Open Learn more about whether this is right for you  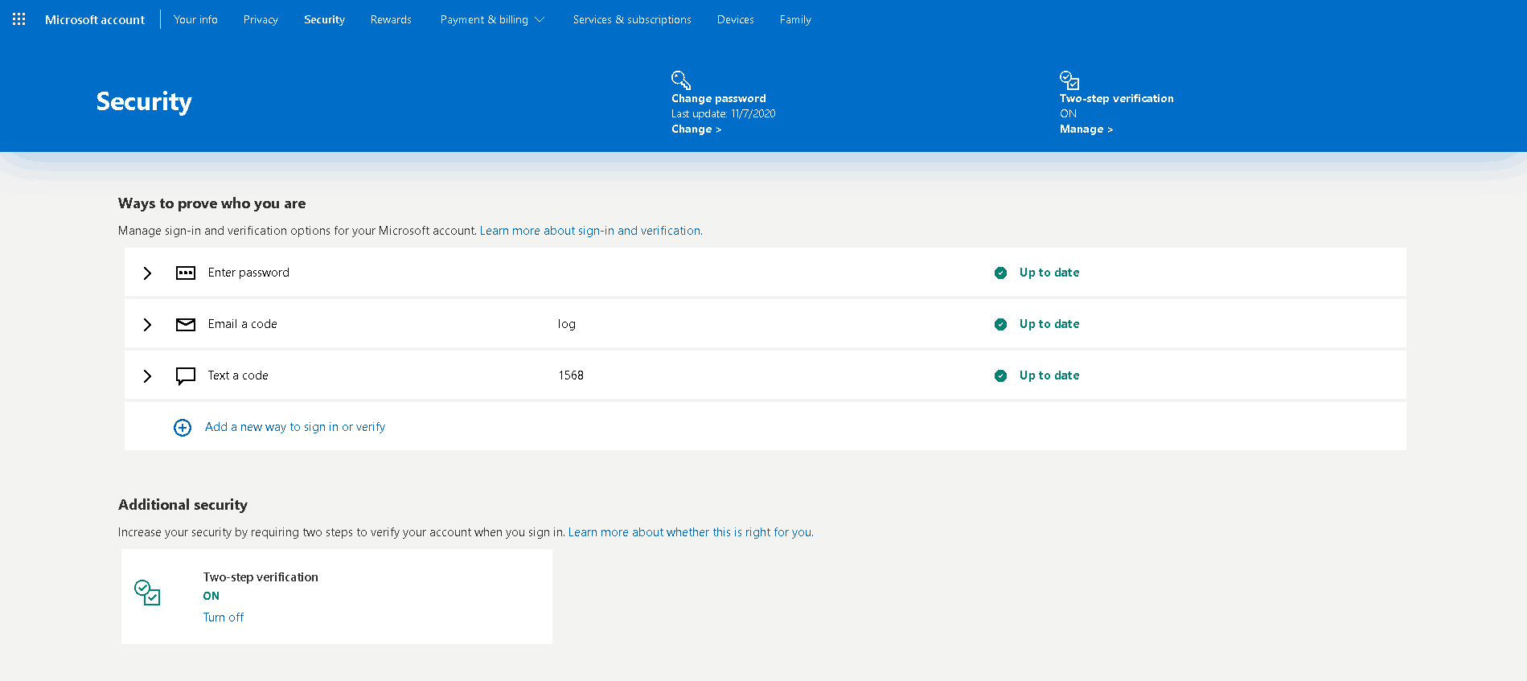691,532
